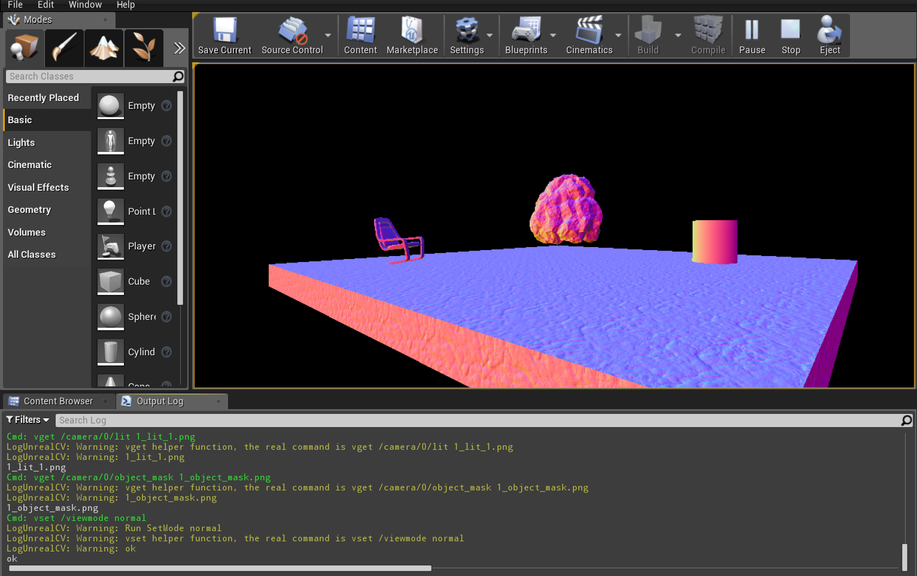Open the Window menu
Image resolution: width=917 pixels, height=576 pixels.
point(85,5)
